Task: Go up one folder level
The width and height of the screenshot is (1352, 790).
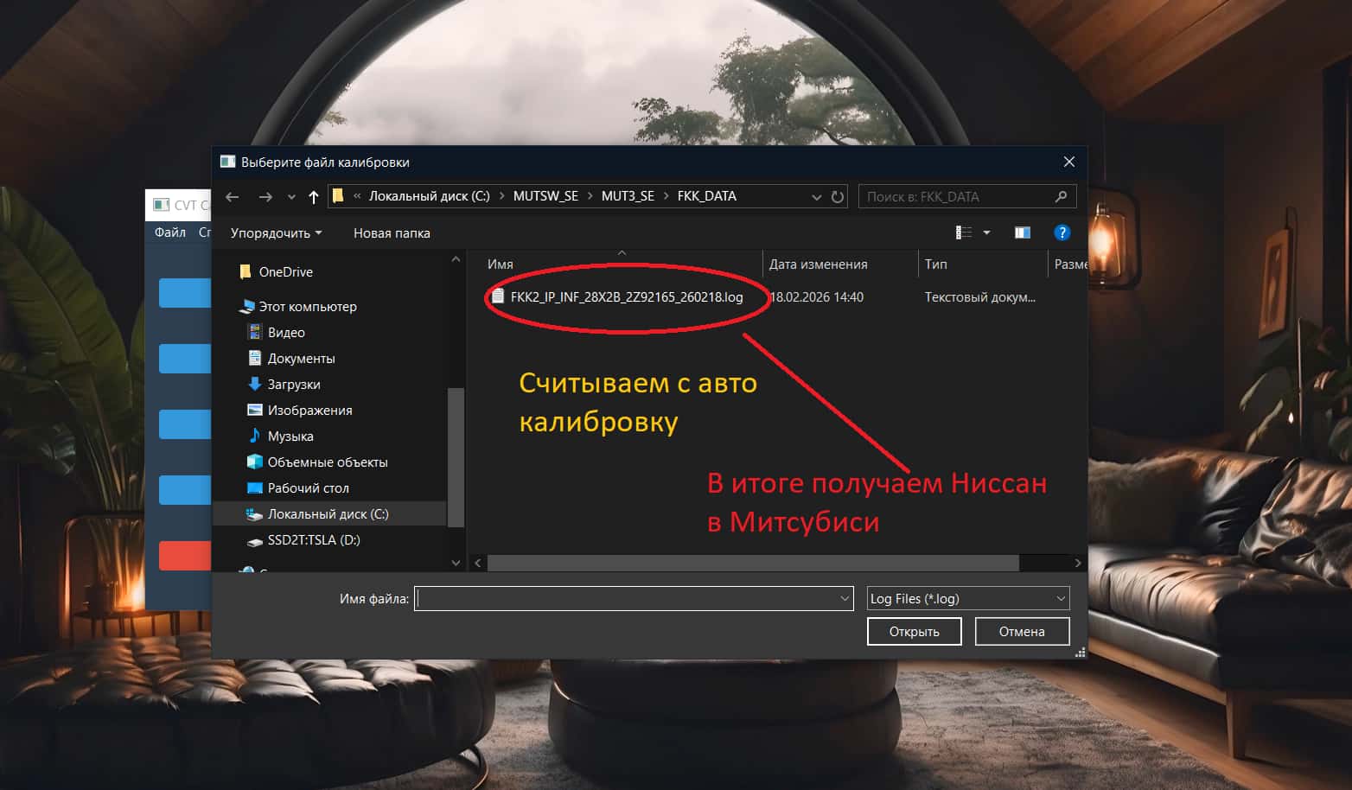Action: point(313,197)
